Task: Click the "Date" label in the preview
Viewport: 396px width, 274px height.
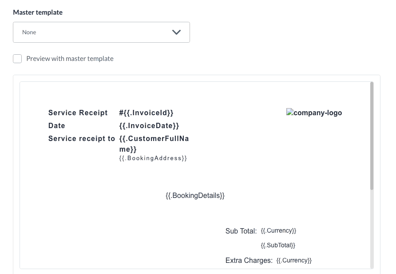Action: [x=57, y=126]
